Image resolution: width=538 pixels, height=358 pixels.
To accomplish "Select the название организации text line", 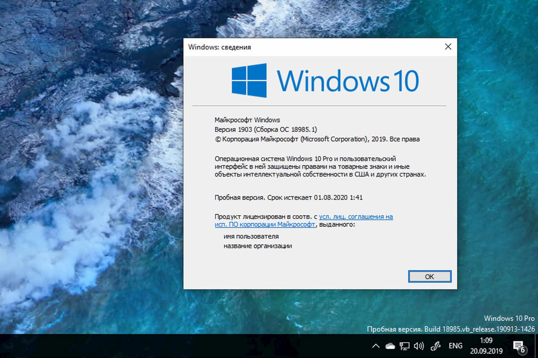I will pyautogui.click(x=258, y=246).
